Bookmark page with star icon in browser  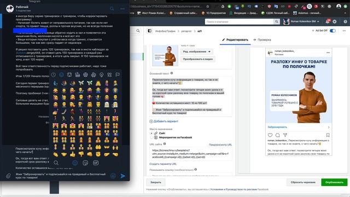click(208, 7)
